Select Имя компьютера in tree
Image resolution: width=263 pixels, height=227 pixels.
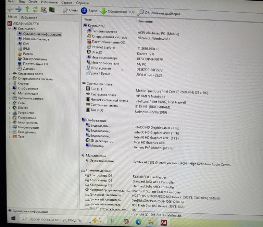pos(36,39)
